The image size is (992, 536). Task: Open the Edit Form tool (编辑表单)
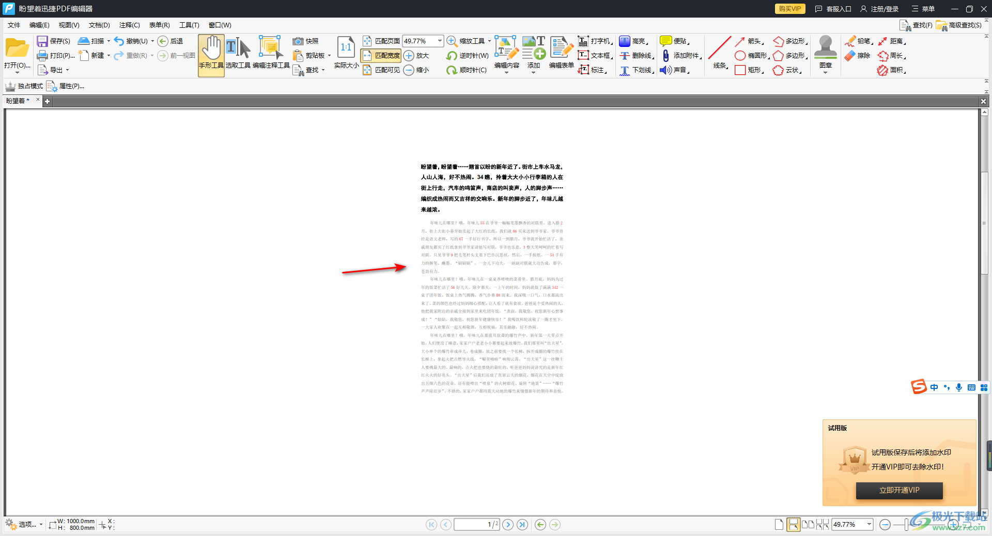point(562,54)
